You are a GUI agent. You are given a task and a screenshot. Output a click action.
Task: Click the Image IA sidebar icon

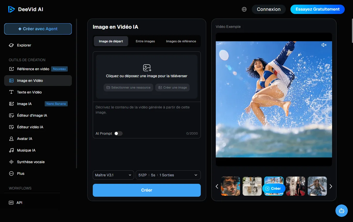click(11, 104)
